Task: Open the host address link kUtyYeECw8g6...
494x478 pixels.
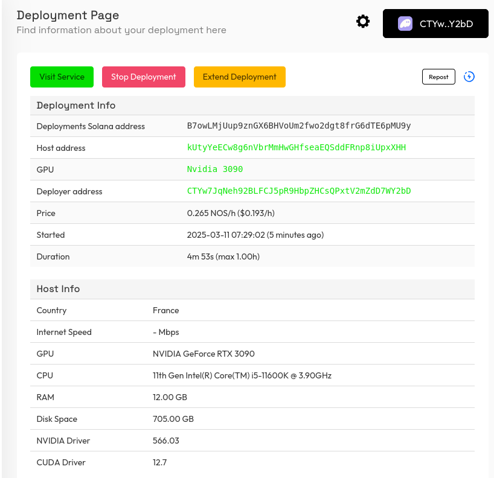Action: [x=297, y=147]
